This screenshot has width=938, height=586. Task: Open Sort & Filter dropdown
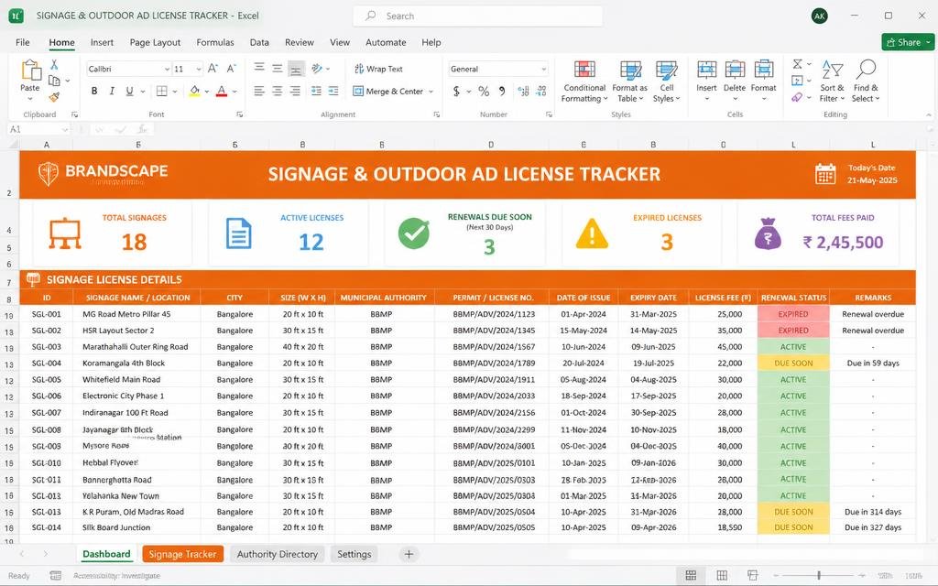pos(832,81)
